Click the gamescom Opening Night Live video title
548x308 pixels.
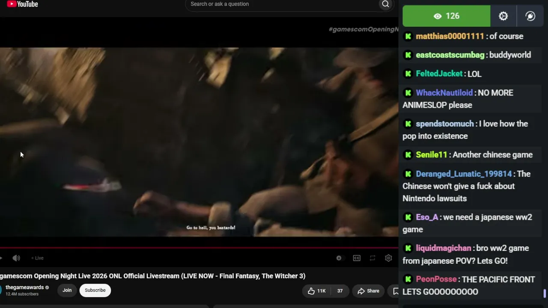(153, 276)
